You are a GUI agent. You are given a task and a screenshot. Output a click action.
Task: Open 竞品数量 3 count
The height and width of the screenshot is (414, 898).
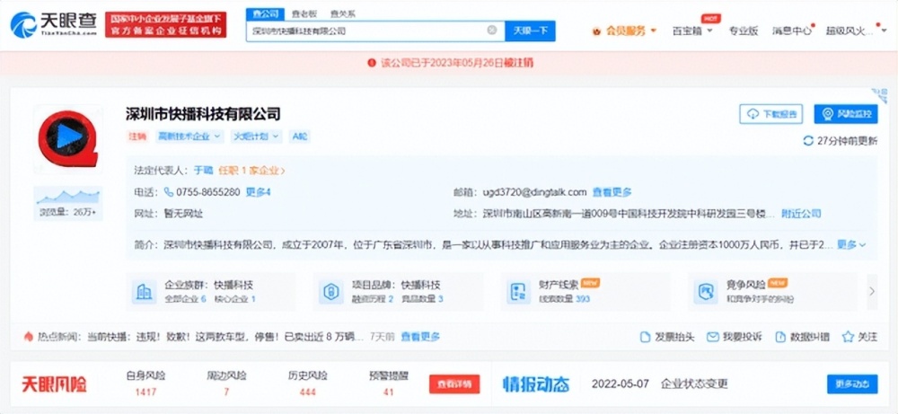pyautogui.click(x=423, y=299)
